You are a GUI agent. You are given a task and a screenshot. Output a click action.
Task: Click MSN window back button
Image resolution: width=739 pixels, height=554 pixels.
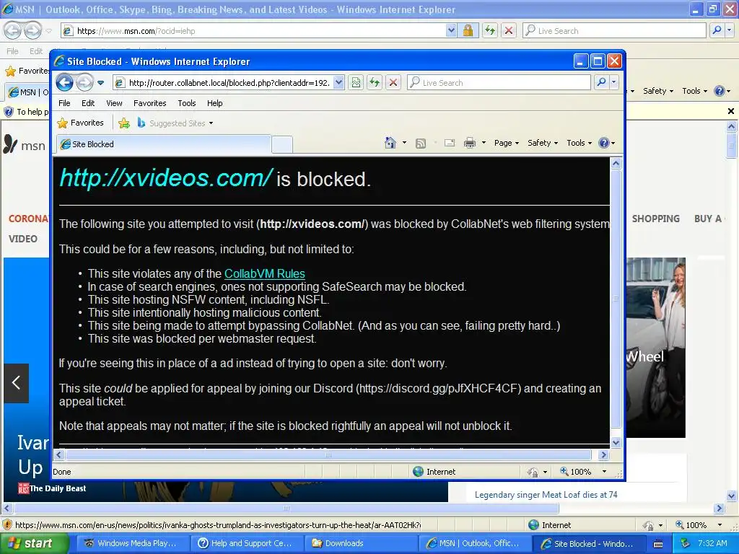point(13,30)
